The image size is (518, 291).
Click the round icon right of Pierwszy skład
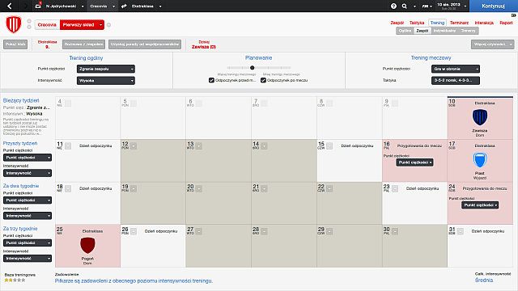coord(108,25)
